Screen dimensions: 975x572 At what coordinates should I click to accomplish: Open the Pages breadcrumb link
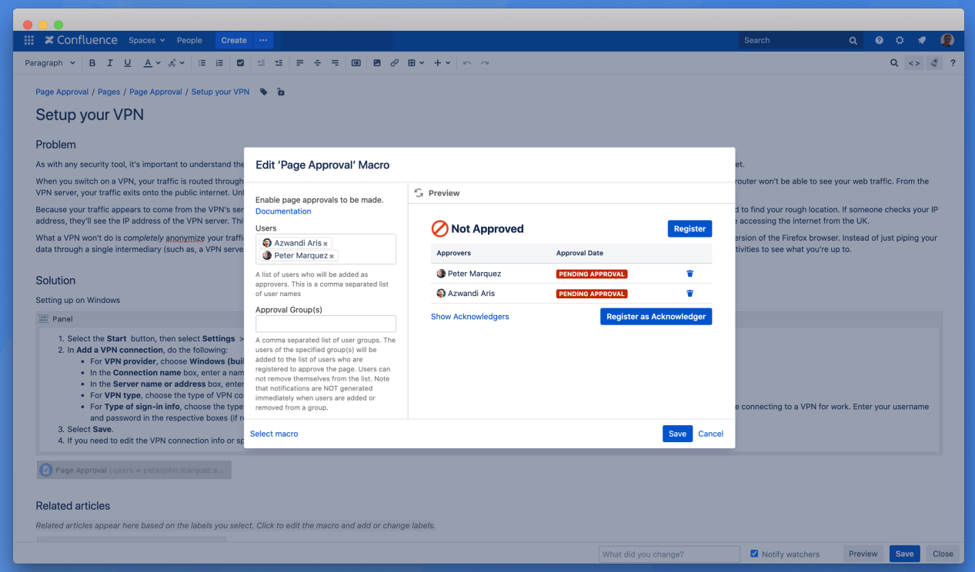tap(109, 91)
